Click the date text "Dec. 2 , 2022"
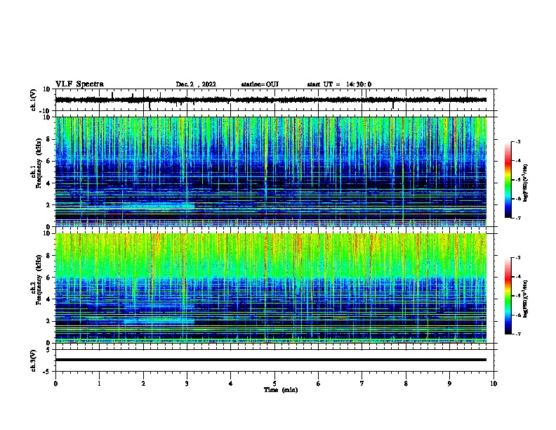The height and width of the screenshot is (430, 556). 196,84
